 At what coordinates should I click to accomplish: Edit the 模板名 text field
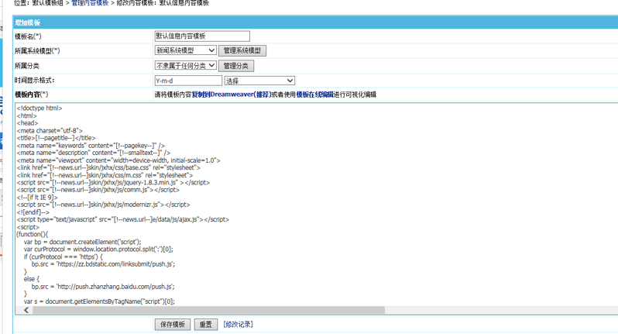[202, 36]
